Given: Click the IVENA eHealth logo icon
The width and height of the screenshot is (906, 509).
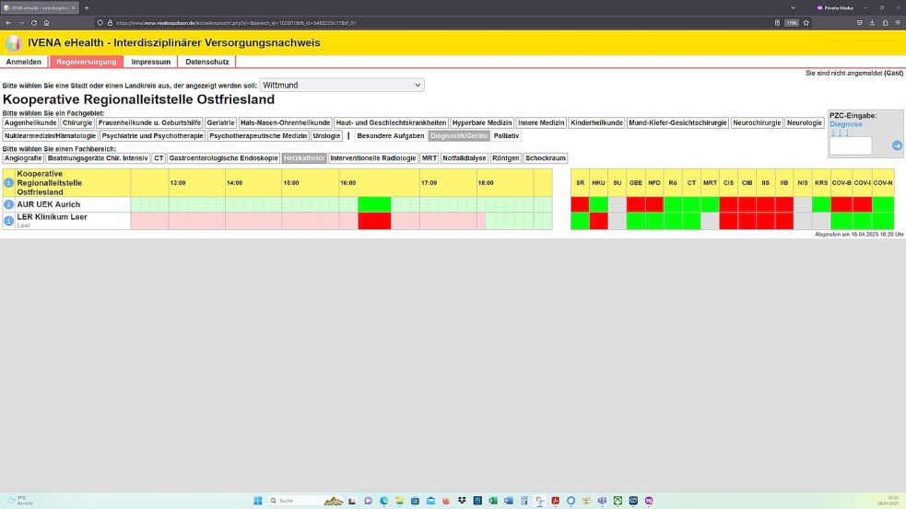Looking at the screenshot, I should [x=13, y=42].
